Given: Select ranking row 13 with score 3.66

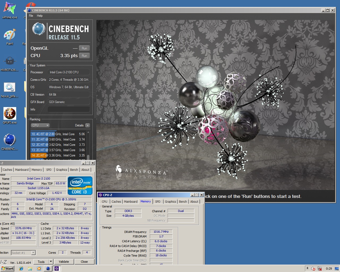Looking at the screenshot, I should tap(58, 150).
